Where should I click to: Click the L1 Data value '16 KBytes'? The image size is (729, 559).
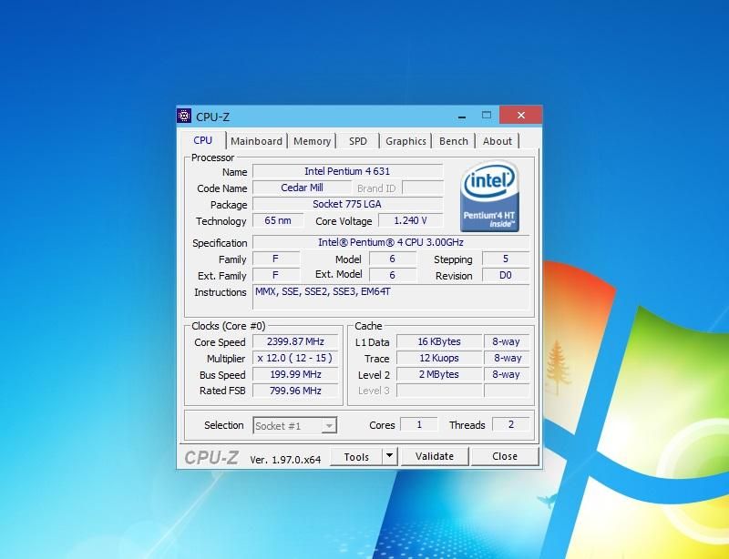click(439, 341)
